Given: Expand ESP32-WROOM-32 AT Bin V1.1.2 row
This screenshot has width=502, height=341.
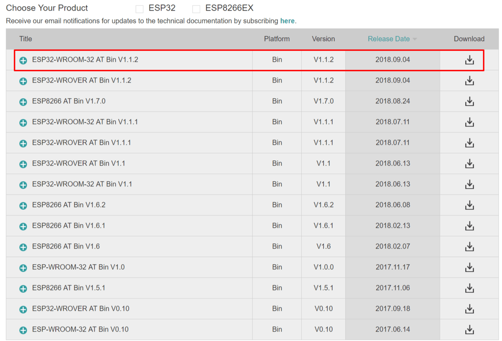Looking at the screenshot, I should pos(23,60).
